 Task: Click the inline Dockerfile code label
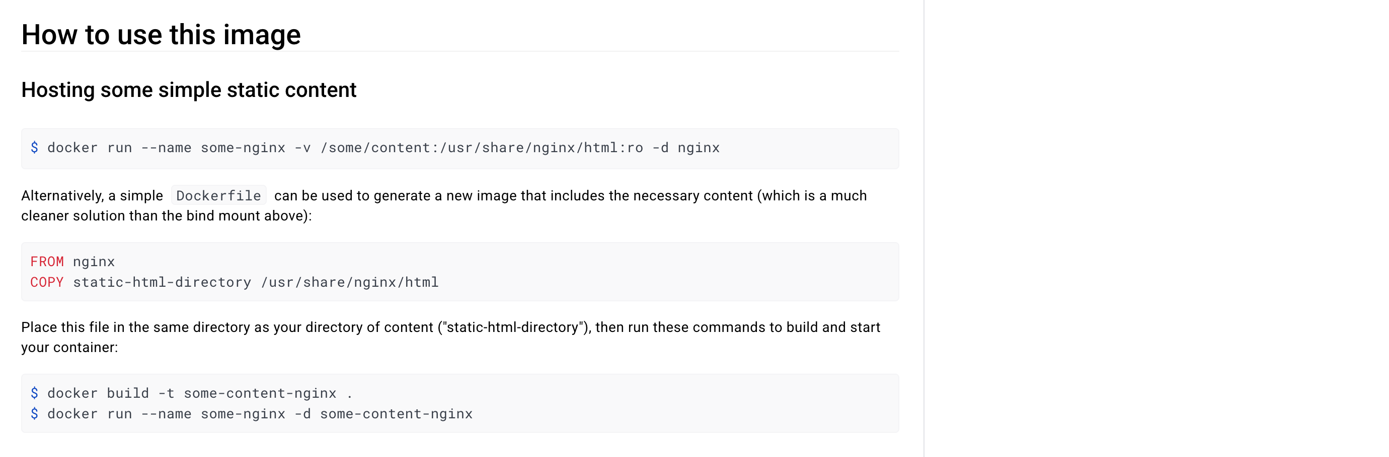click(x=218, y=195)
